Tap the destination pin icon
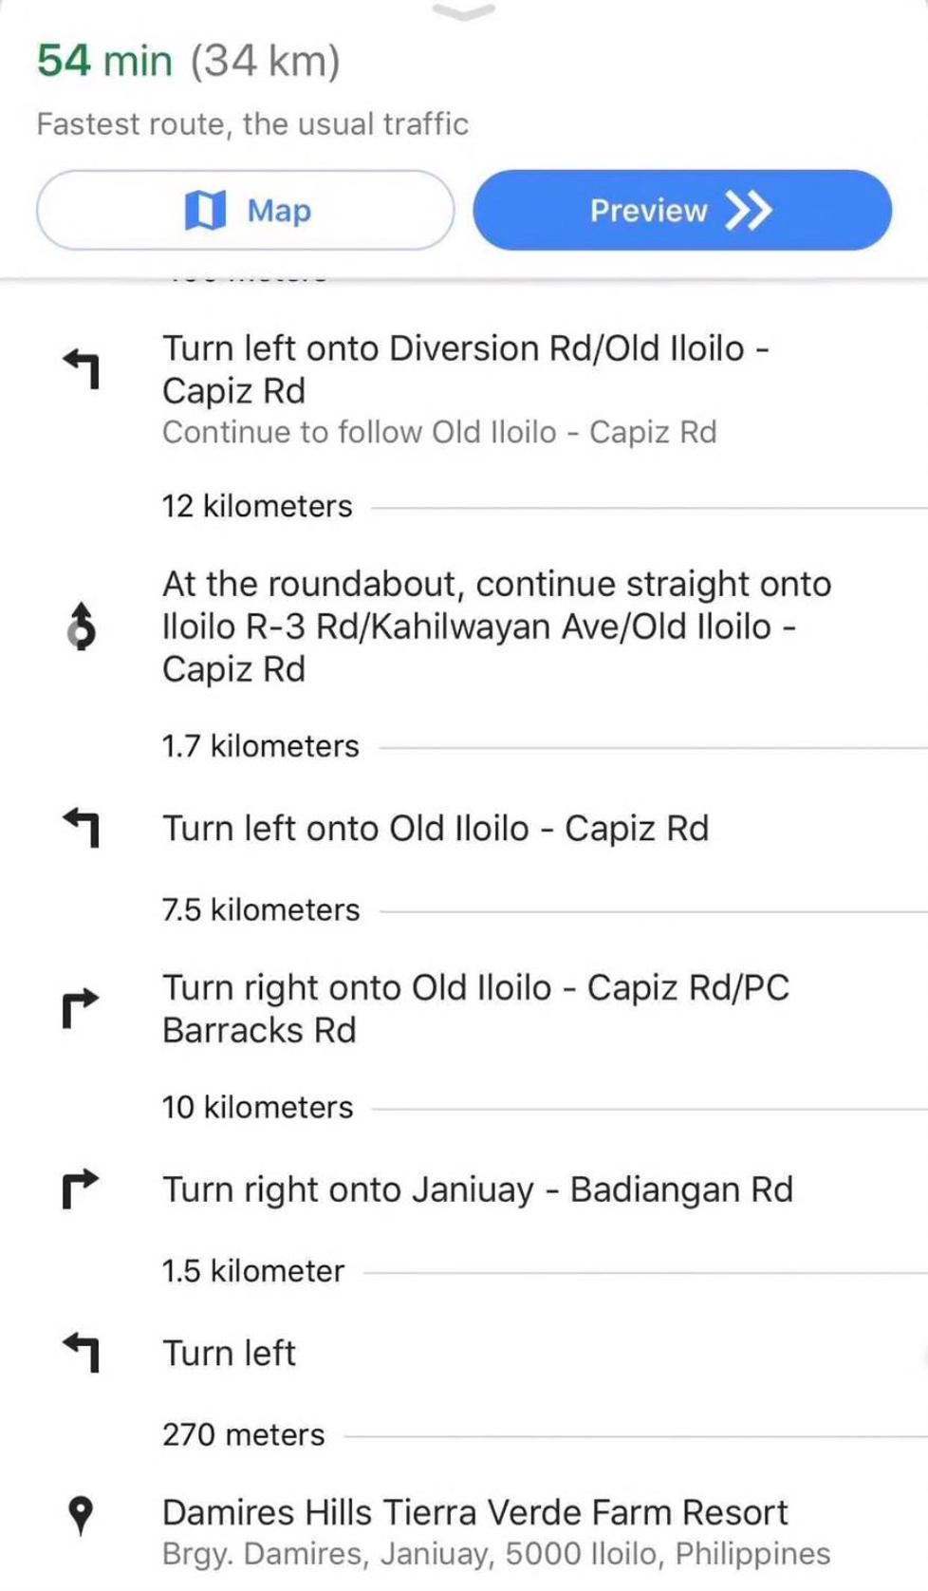The width and height of the screenshot is (928, 1591). [82, 1515]
